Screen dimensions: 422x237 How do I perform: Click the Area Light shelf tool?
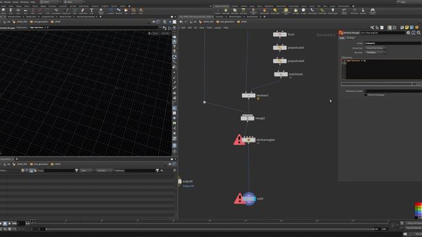click(x=243, y=11)
